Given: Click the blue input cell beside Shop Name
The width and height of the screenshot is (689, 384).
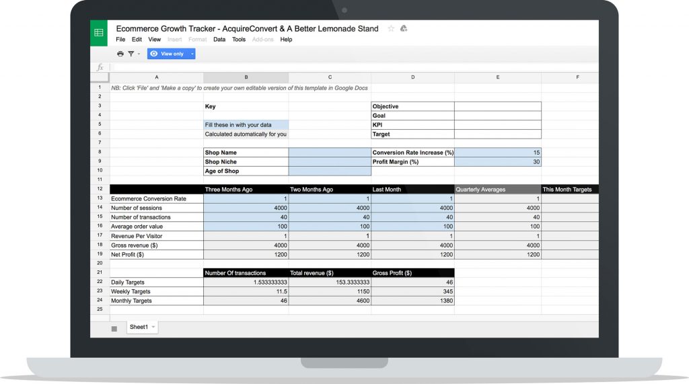Looking at the screenshot, I should [x=330, y=153].
